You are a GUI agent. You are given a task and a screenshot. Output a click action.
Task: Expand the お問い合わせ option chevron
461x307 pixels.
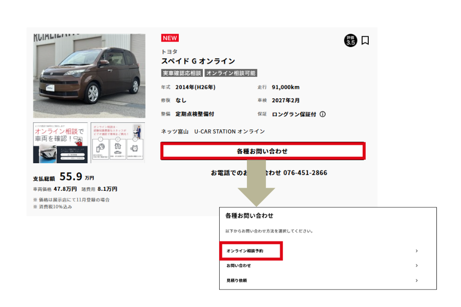click(417, 266)
